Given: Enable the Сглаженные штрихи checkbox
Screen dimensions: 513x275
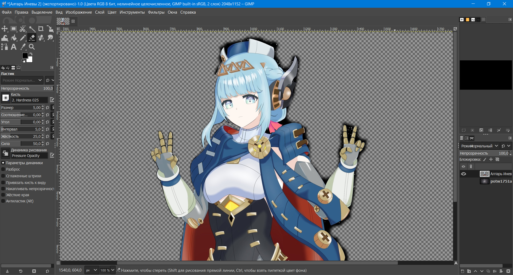Looking at the screenshot, I should point(3,176).
